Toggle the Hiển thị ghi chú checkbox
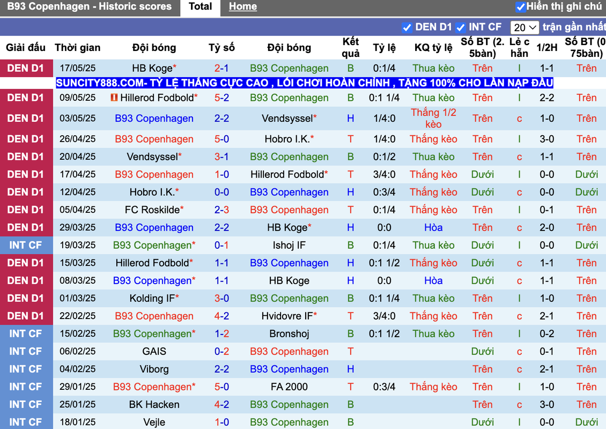 (521, 6)
